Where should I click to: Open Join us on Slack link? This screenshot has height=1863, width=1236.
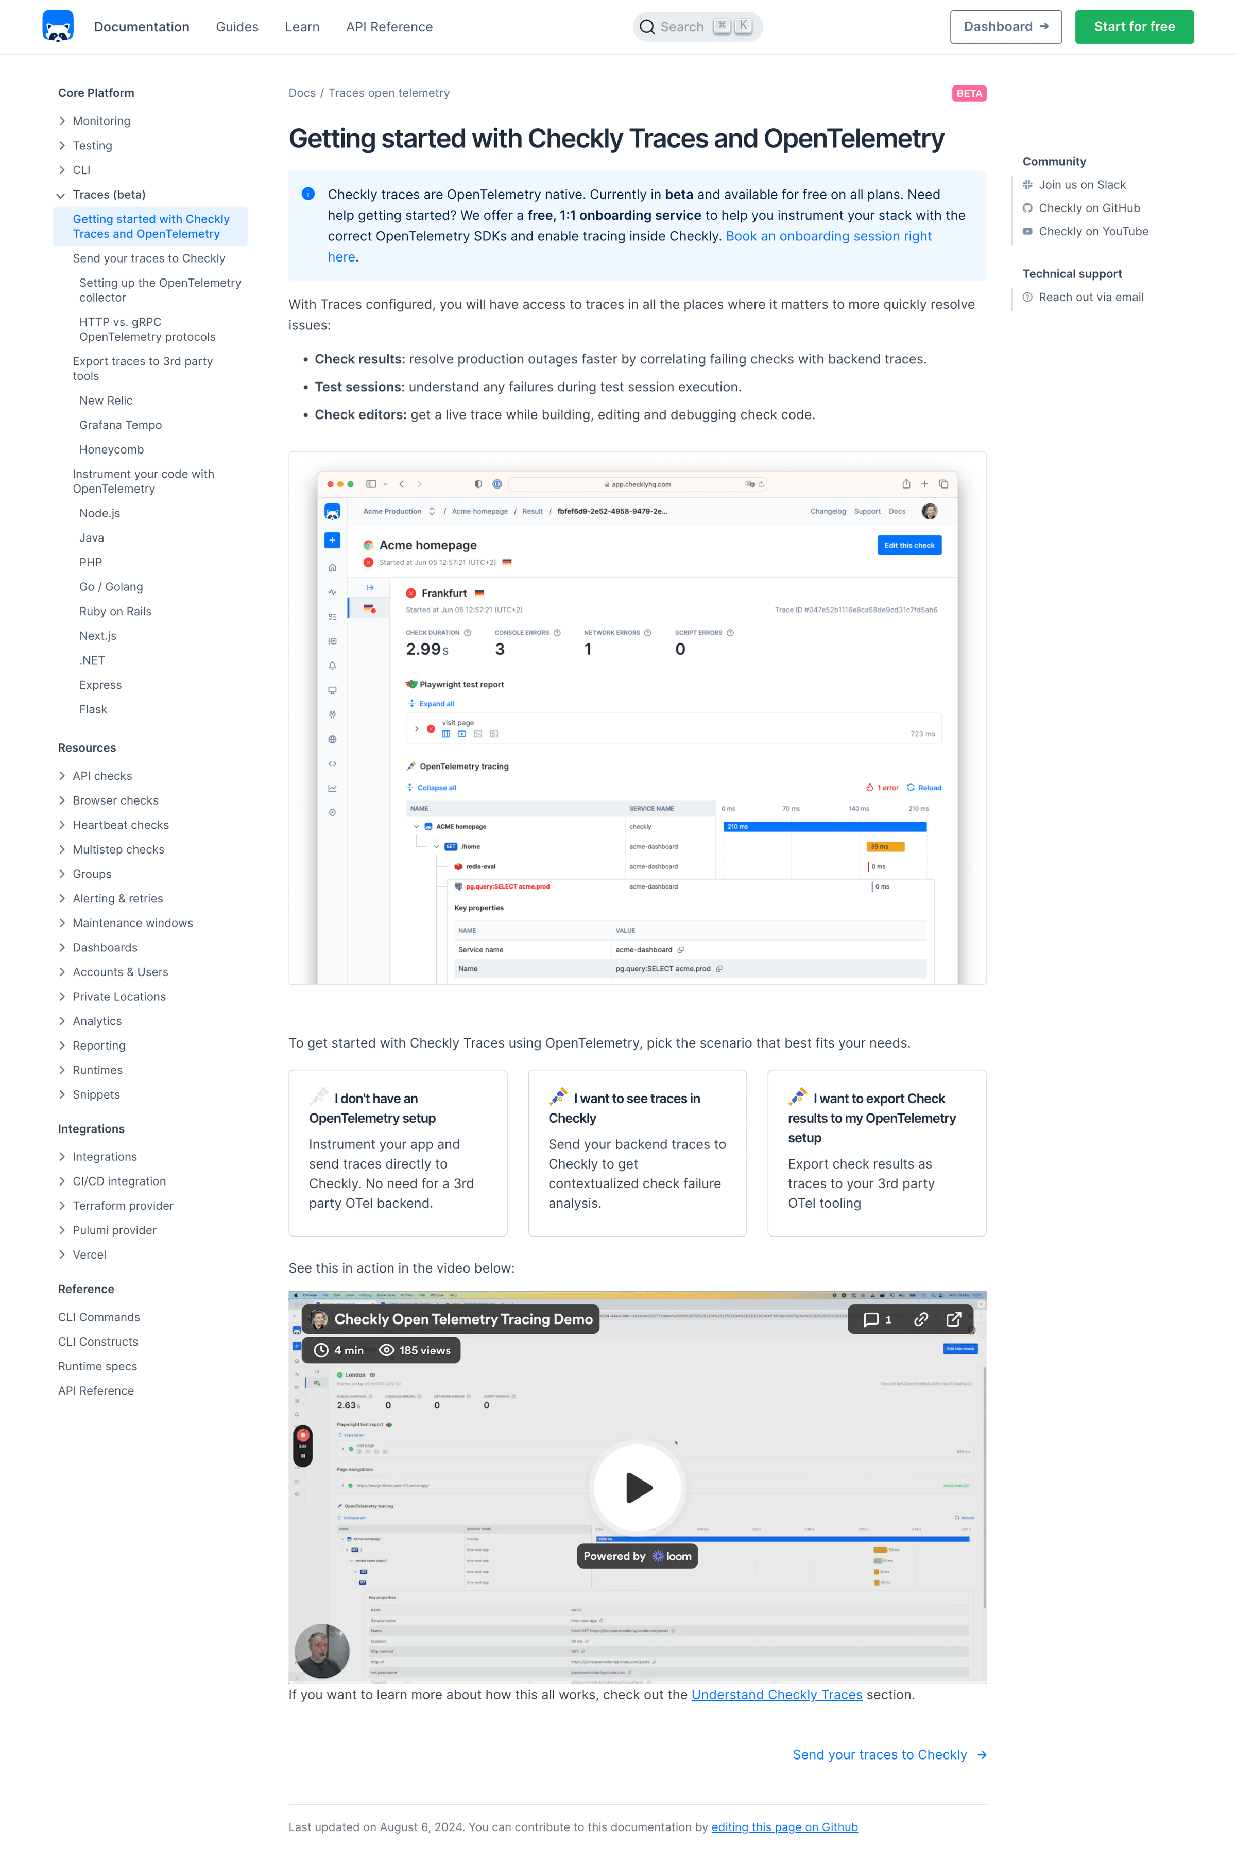click(x=1081, y=185)
